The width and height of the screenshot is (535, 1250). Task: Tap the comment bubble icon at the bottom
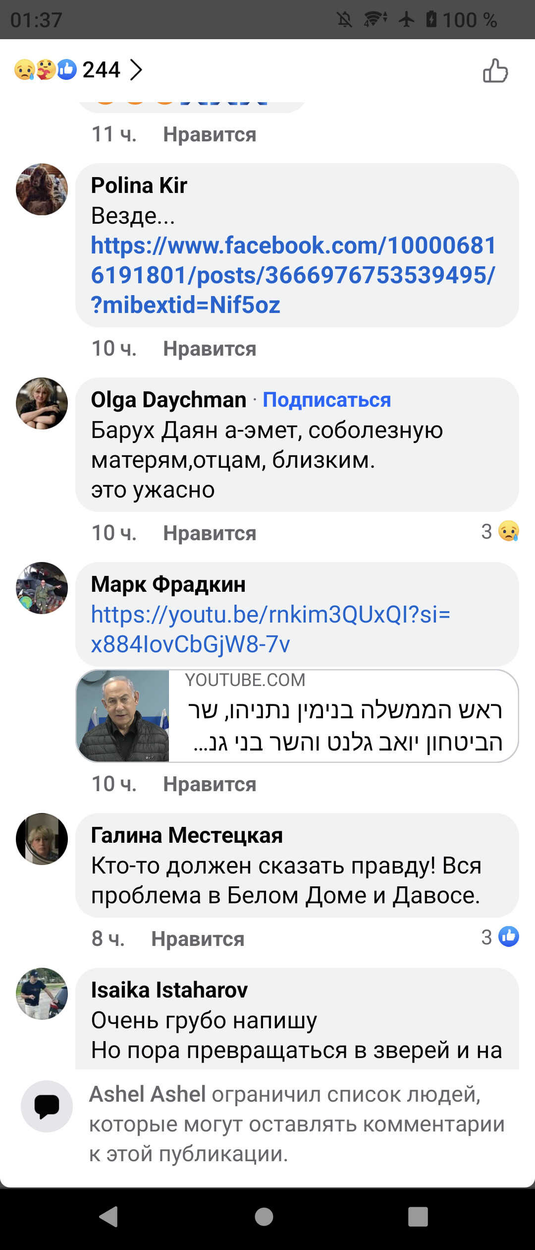click(x=47, y=1106)
